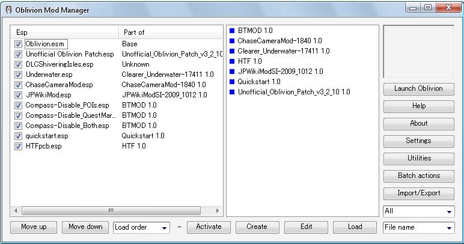The height and width of the screenshot is (244, 464).
Task: Toggle the ChaseCameraMod.esp checkbox
Action: (x=19, y=85)
